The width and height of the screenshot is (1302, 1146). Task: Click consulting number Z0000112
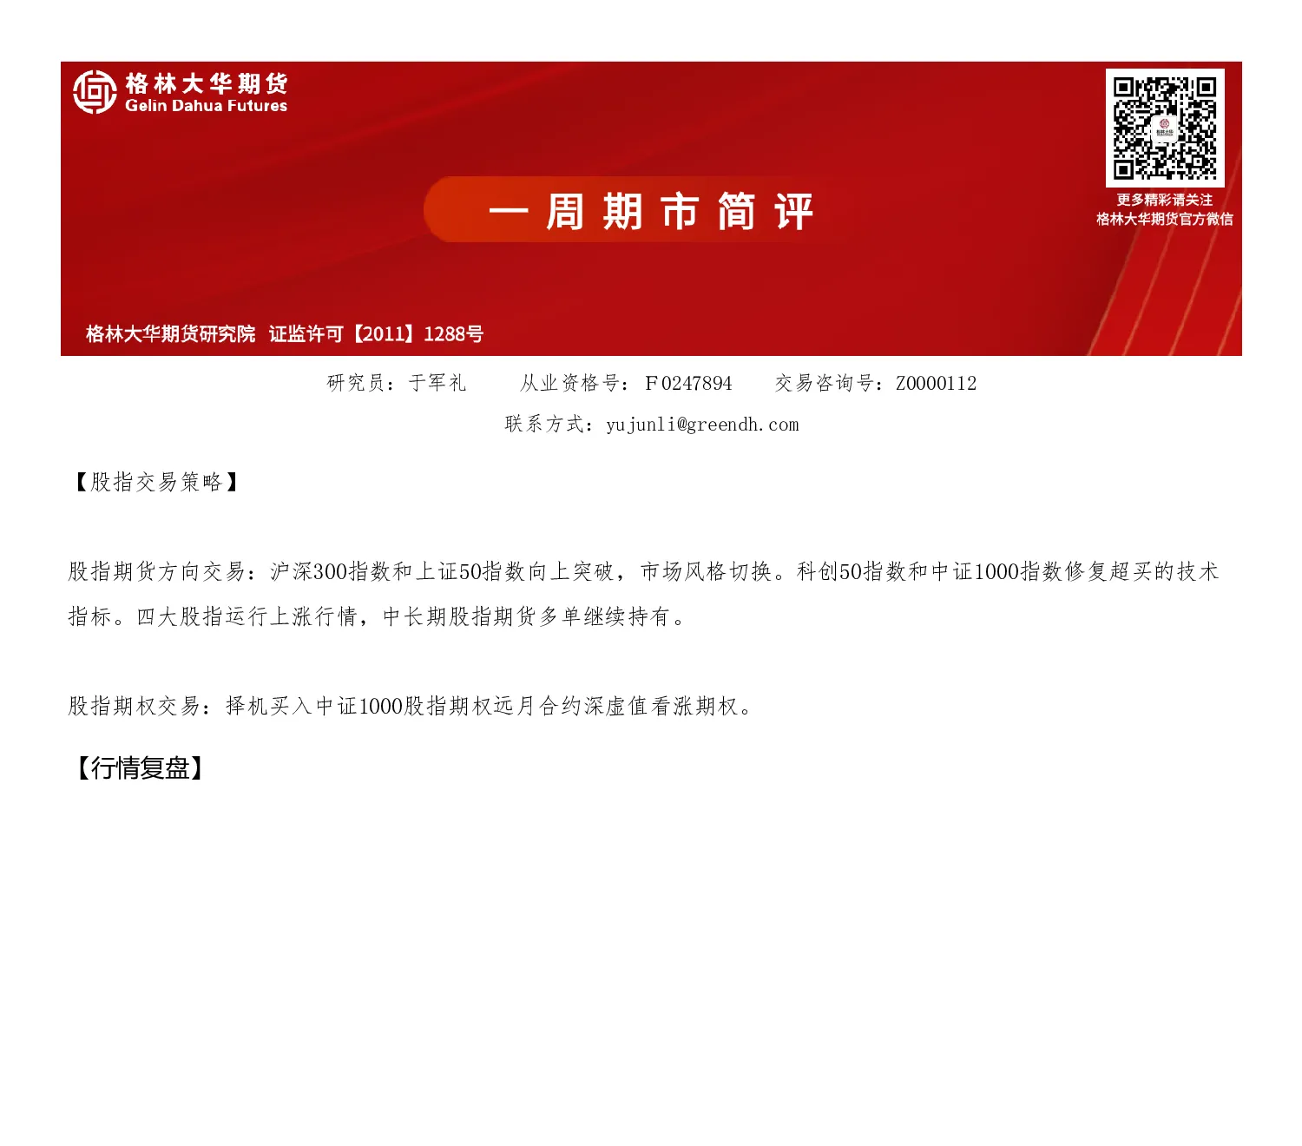pos(936,383)
